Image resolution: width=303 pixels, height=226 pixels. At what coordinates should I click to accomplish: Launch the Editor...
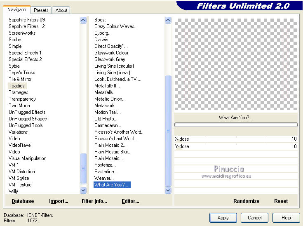130,201
